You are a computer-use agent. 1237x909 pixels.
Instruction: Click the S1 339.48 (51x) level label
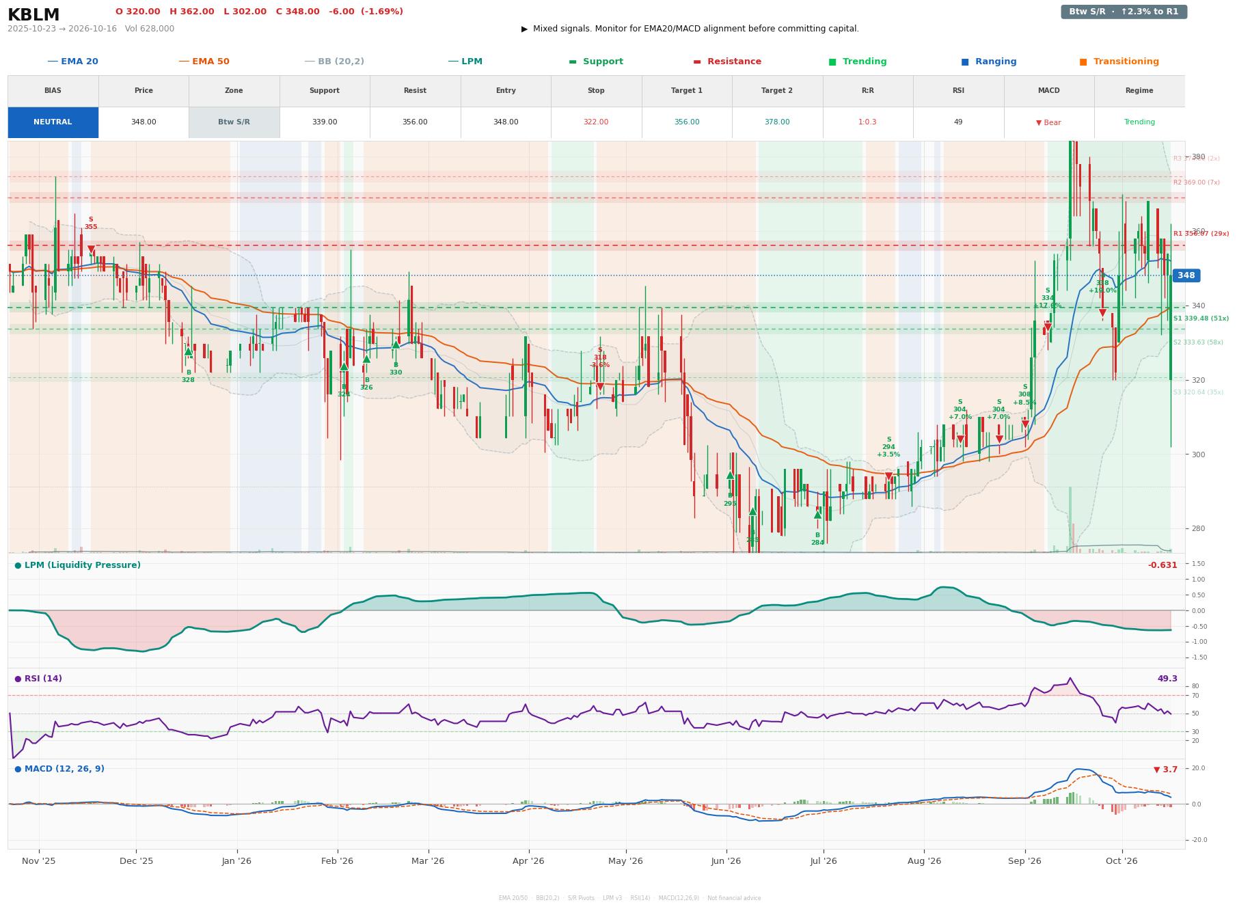pyautogui.click(x=1201, y=318)
